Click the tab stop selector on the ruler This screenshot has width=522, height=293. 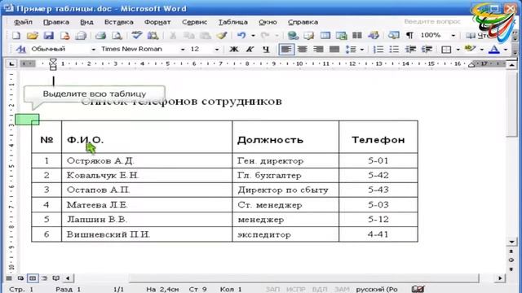11,63
